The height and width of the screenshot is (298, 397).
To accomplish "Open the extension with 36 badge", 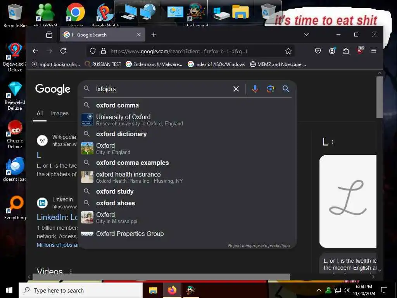I will [360, 50].
